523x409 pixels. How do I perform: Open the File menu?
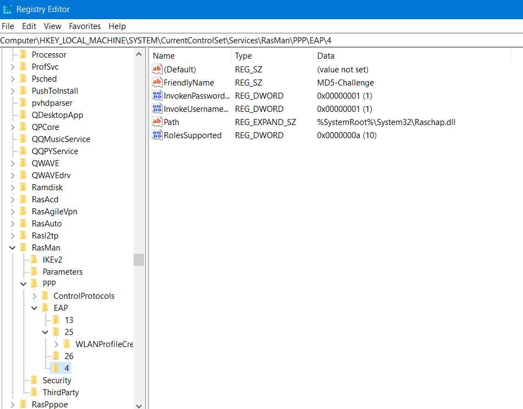pyautogui.click(x=8, y=26)
